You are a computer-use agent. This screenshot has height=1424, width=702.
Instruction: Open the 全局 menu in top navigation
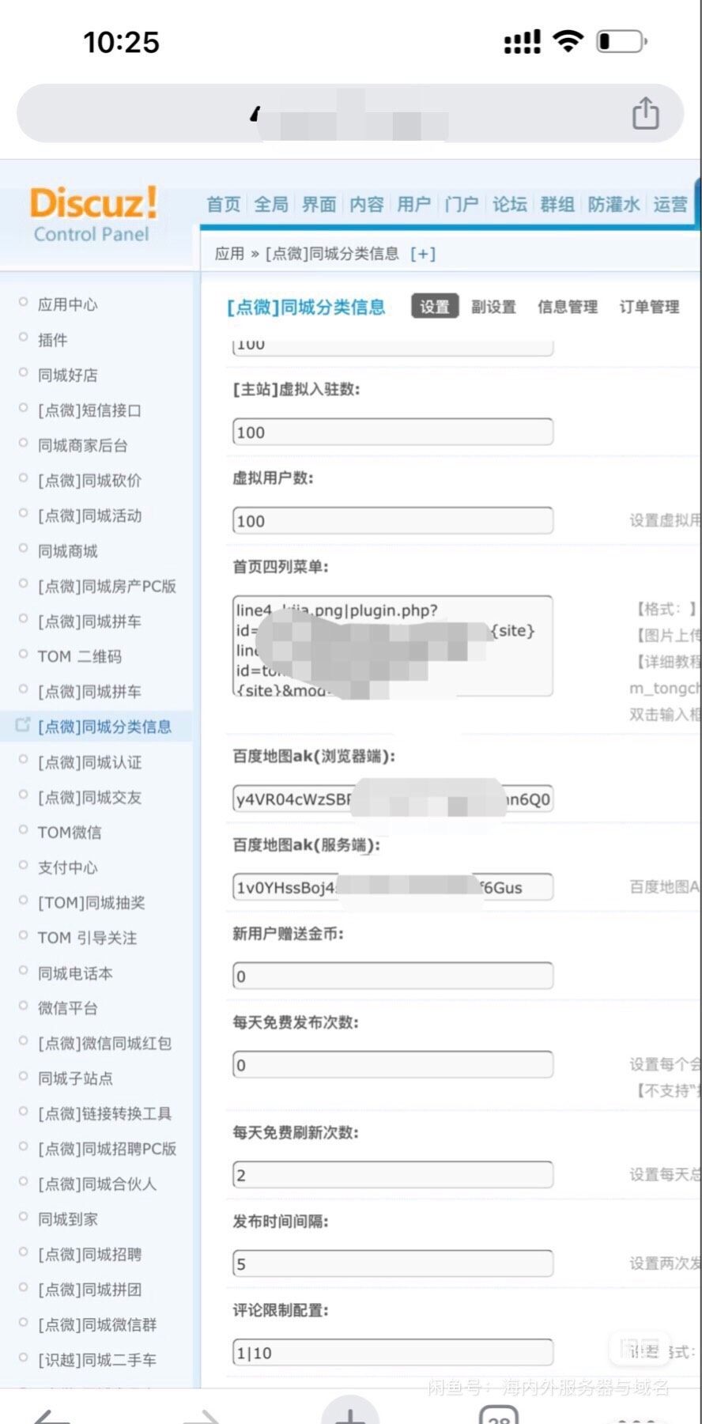point(271,205)
